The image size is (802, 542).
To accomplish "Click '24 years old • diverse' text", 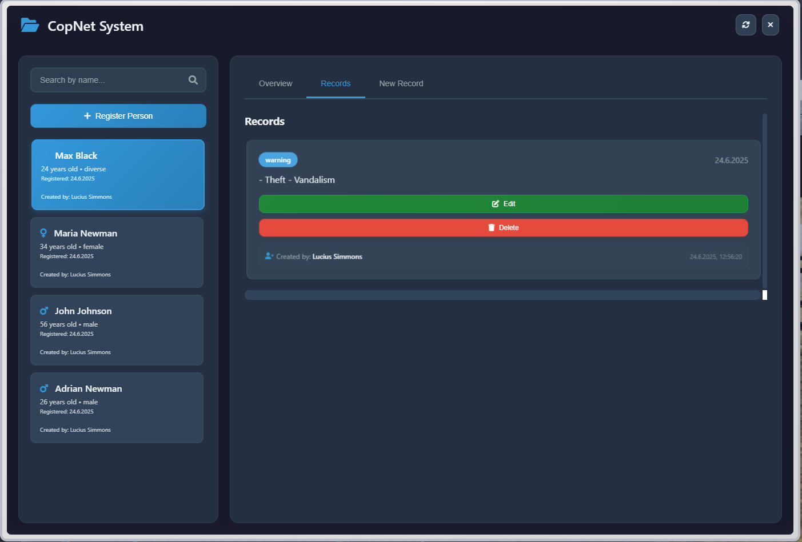I will [73, 169].
